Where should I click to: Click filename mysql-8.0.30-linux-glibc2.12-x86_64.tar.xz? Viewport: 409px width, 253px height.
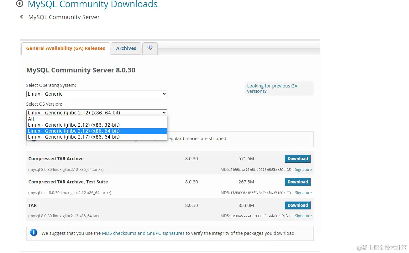pos(66,170)
